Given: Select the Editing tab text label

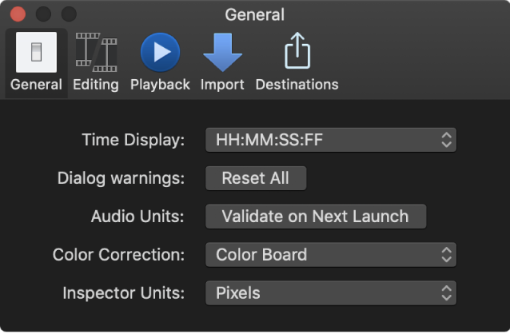Looking at the screenshot, I should 95,84.
